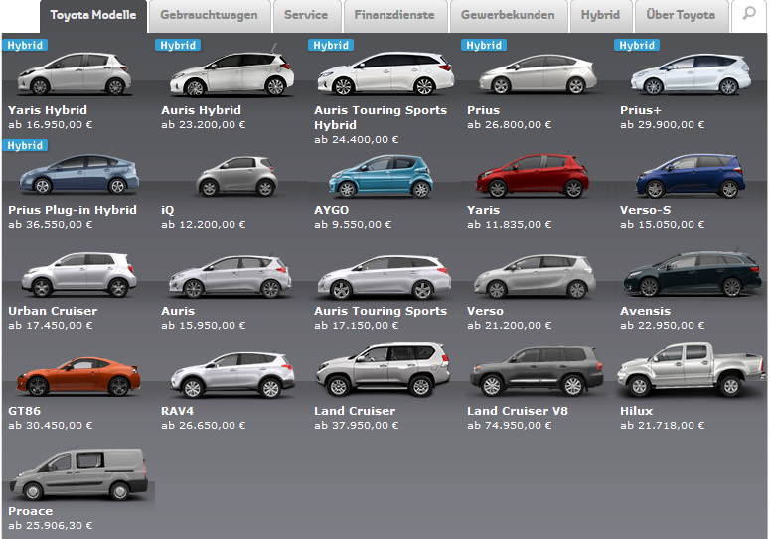Select the Auris Touring Sports Hybrid image

click(385, 73)
